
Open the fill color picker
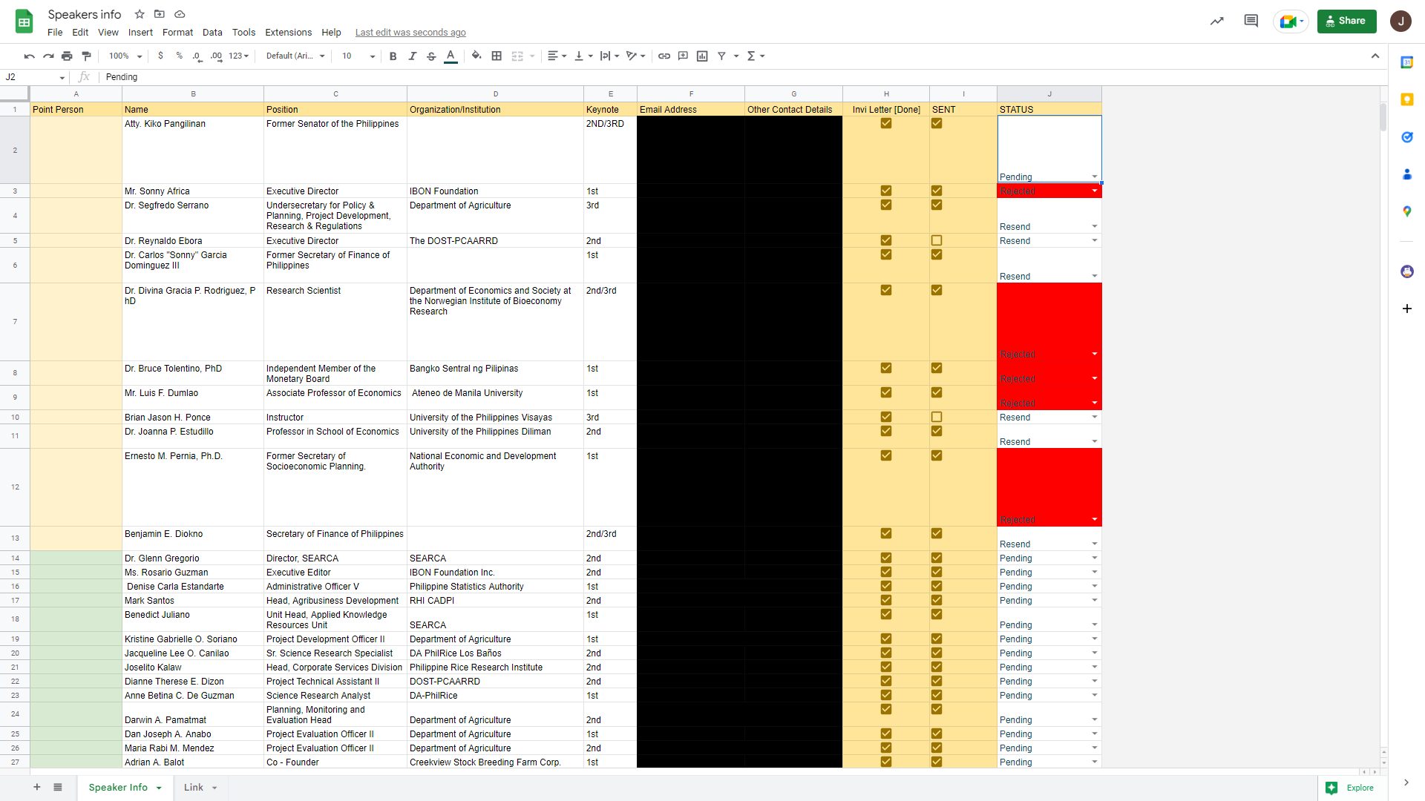476,56
